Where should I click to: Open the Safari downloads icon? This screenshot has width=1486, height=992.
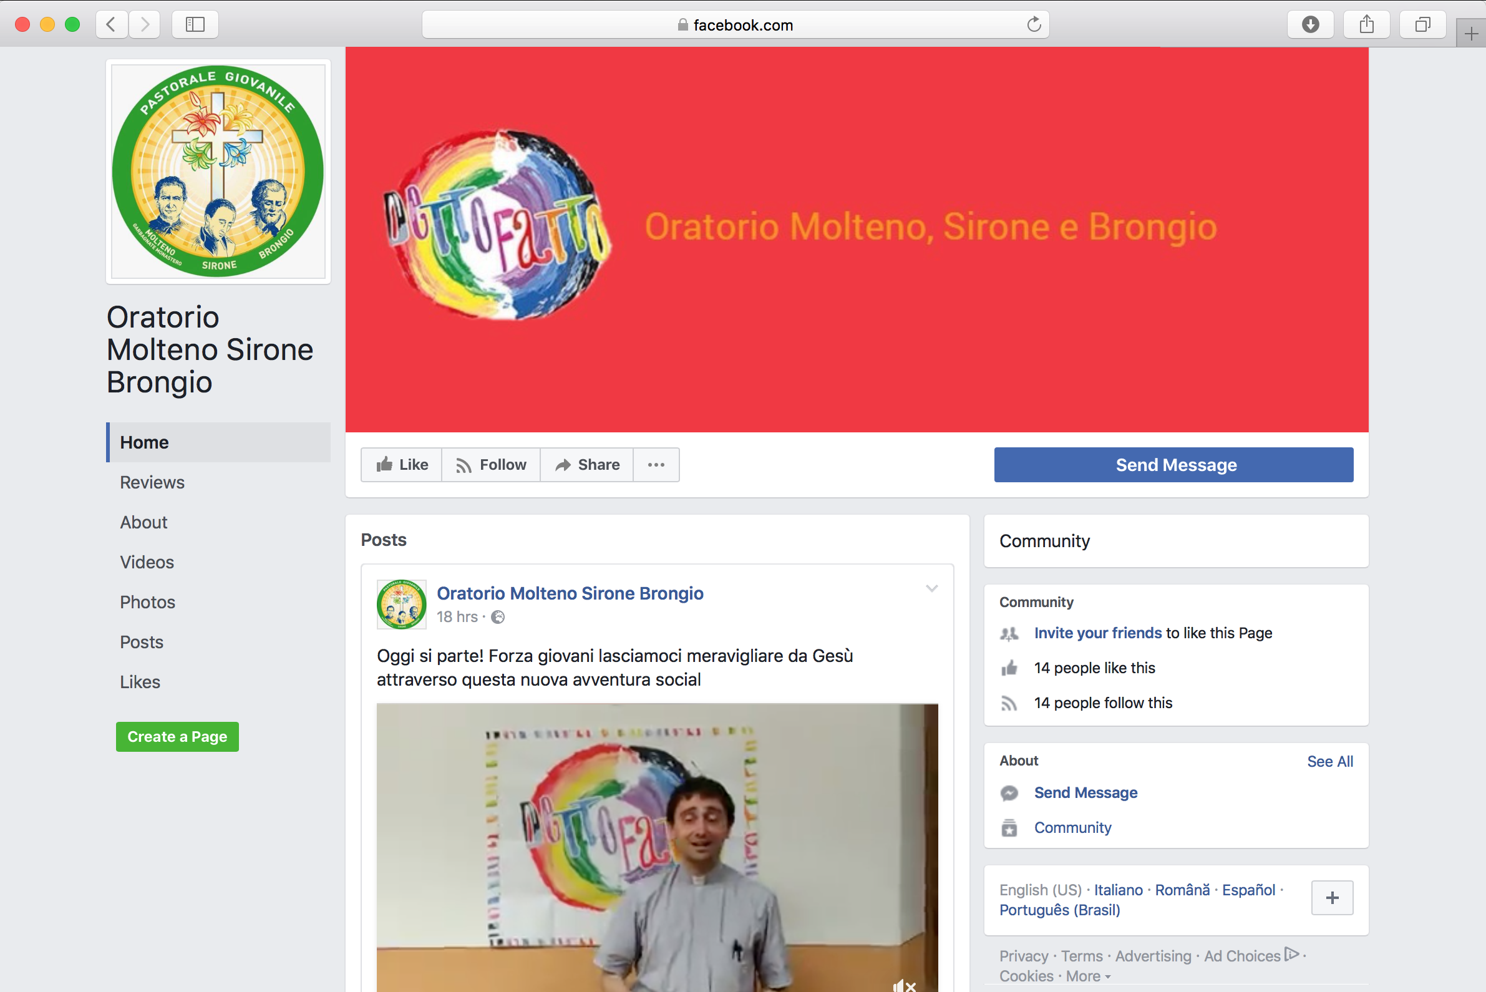[x=1310, y=25]
